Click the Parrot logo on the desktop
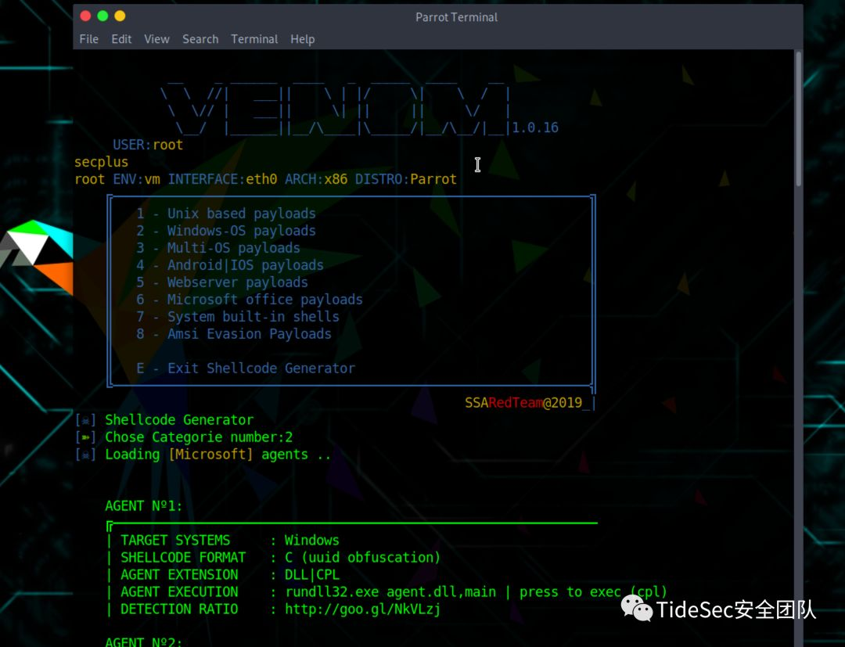This screenshot has width=845, height=647. [37, 257]
